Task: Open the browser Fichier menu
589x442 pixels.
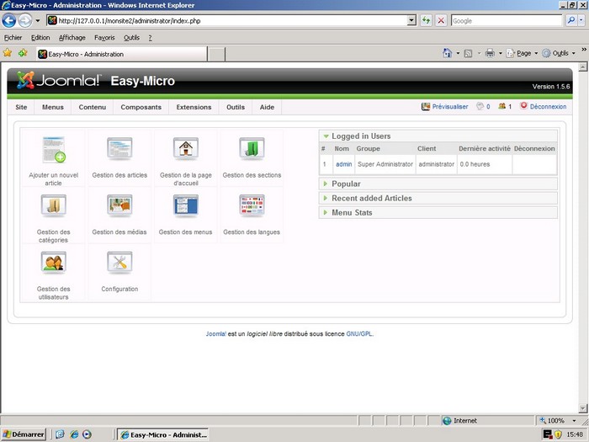Action: pyautogui.click(x=13, y=38)
